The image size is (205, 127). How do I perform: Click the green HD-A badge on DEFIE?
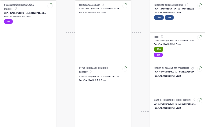(x=159, y=49)
